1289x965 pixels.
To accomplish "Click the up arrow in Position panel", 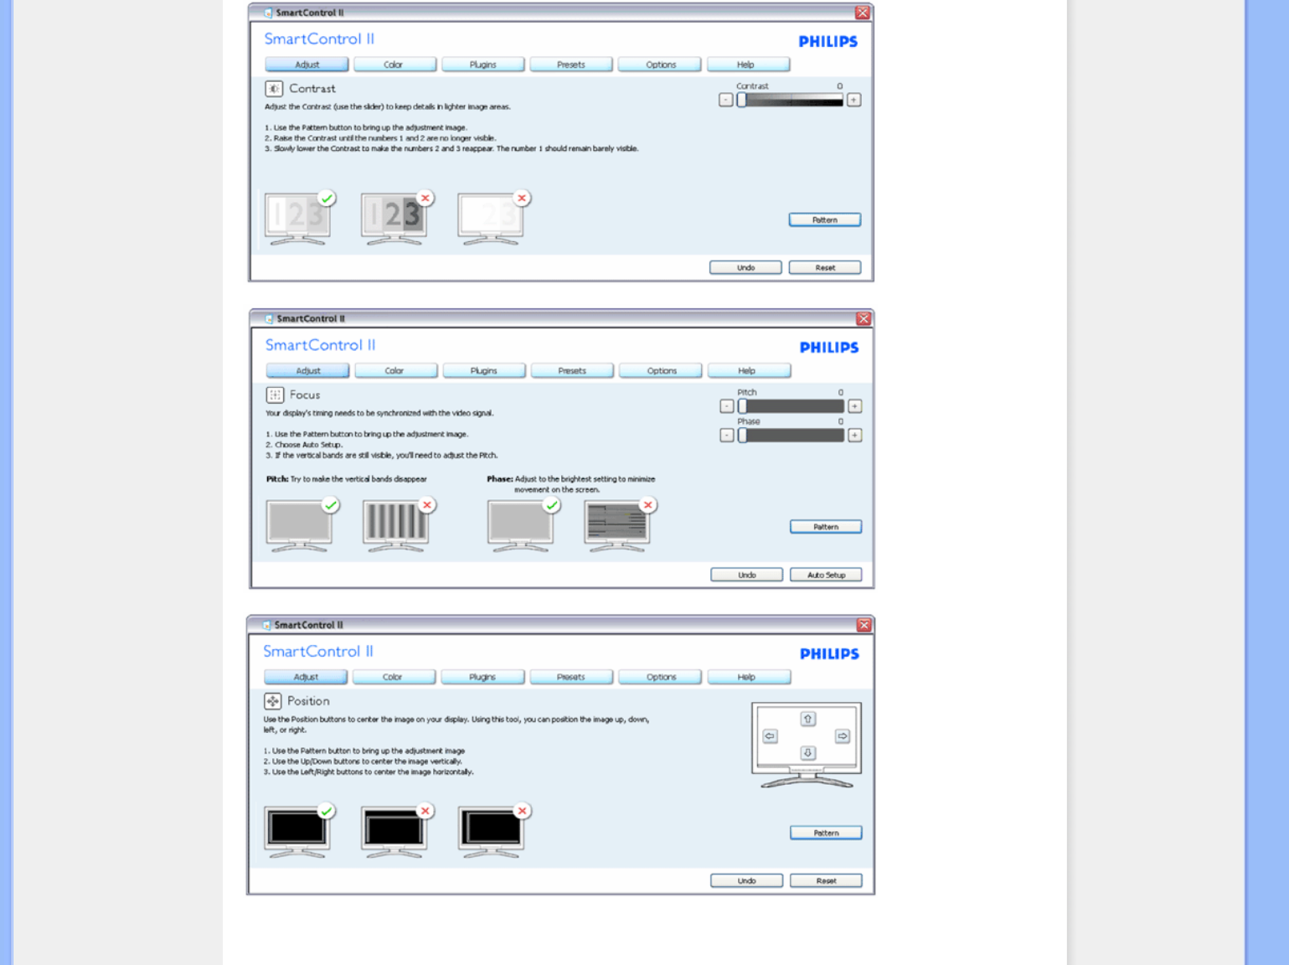I will [x=807, y=719].
